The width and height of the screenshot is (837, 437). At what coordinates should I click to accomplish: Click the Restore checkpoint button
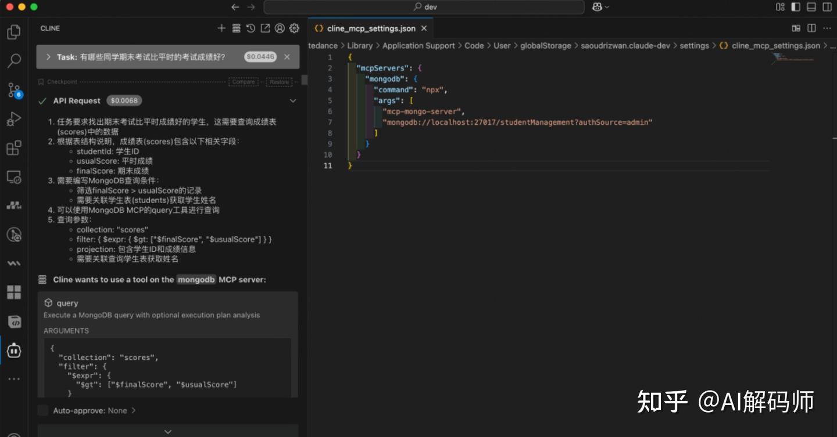279,81
